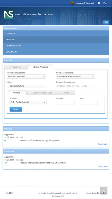Switch to Giudice / Parti / Date tab
Screen dimensions: 112x199
click(42, 93)
